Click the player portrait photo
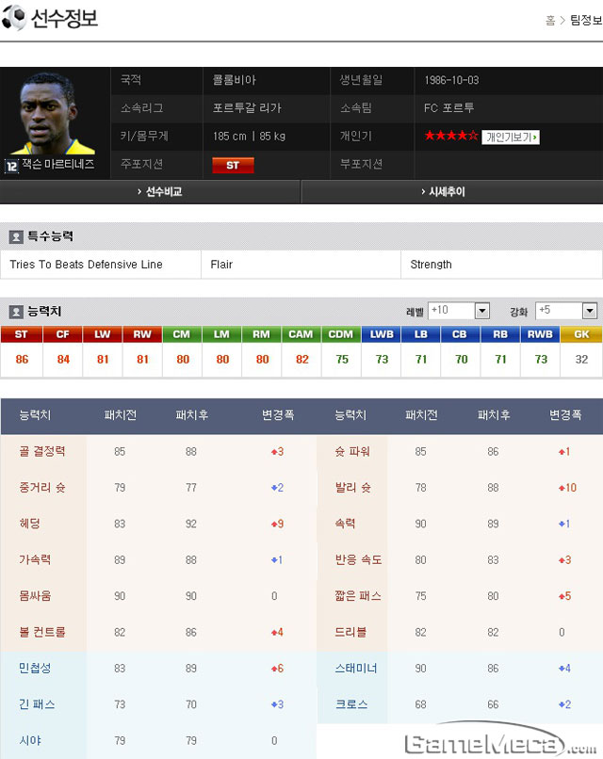This screenshot has height=759, width=603. [x=51, y=113]
